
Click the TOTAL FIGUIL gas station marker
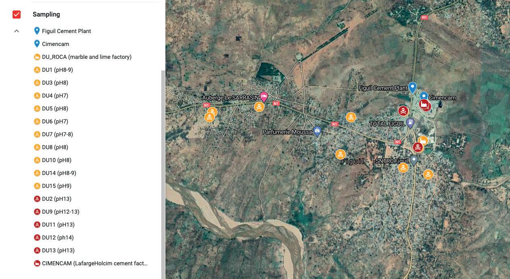coord(410,123)
